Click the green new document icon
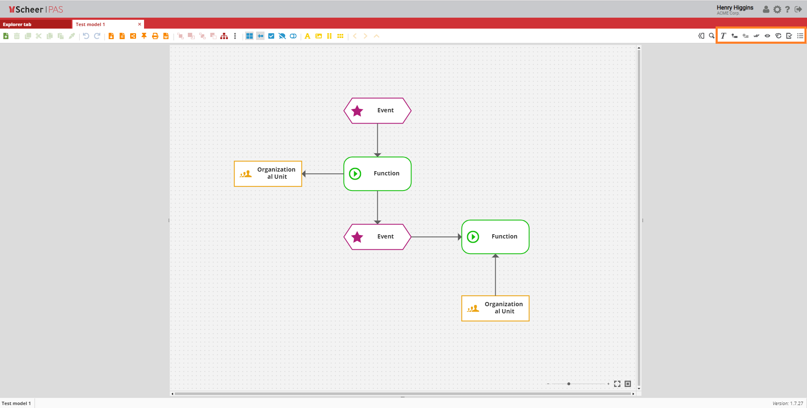The image size is (807, 408). 6,36
